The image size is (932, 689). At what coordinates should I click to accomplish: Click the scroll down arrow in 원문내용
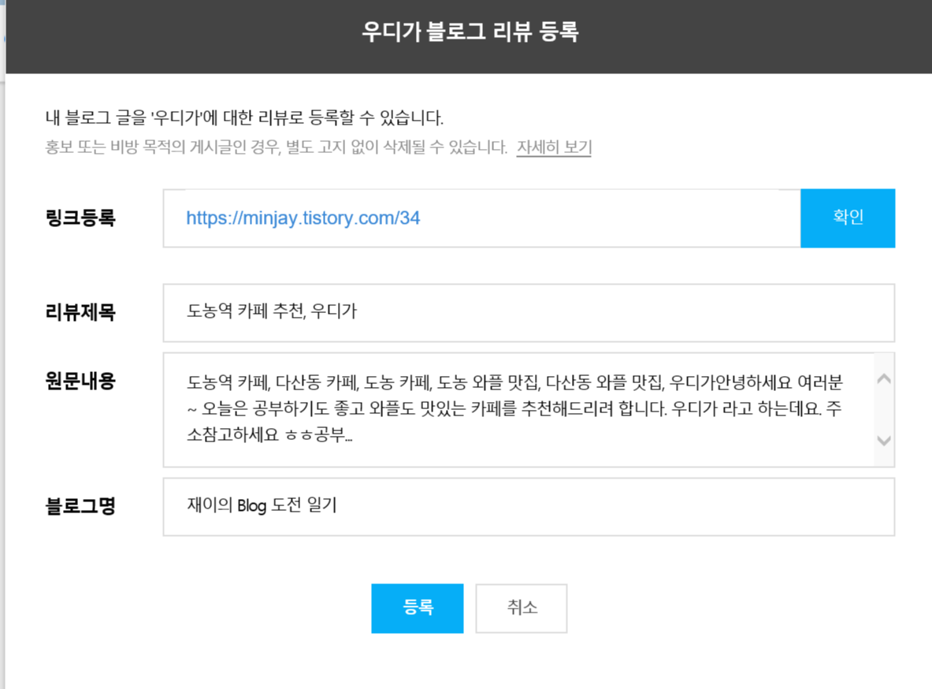point(884,441)
